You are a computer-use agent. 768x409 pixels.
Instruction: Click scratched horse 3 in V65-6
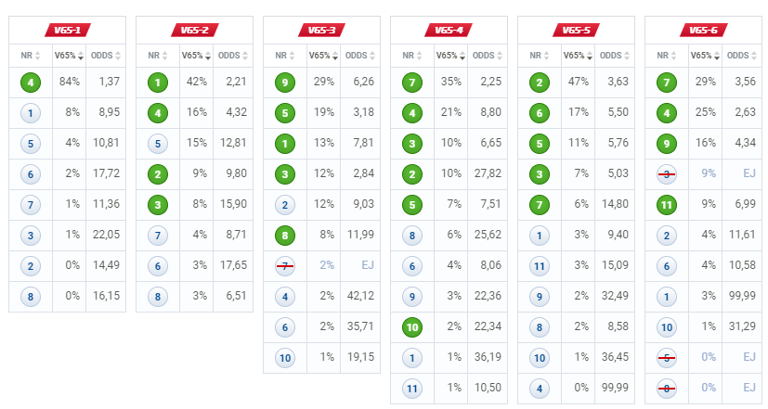click(667, 174)
